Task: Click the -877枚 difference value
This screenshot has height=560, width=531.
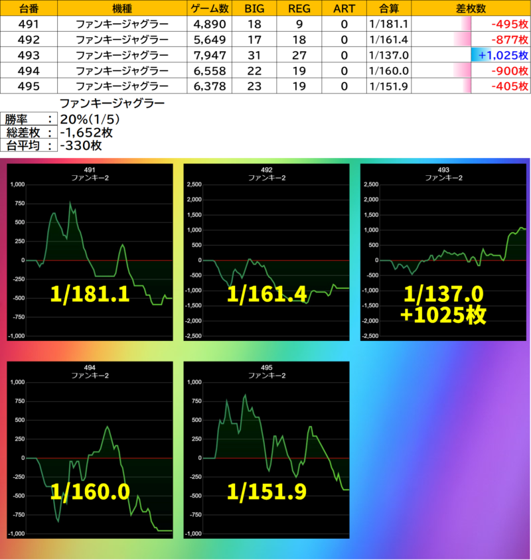Action: pos(510,39)
